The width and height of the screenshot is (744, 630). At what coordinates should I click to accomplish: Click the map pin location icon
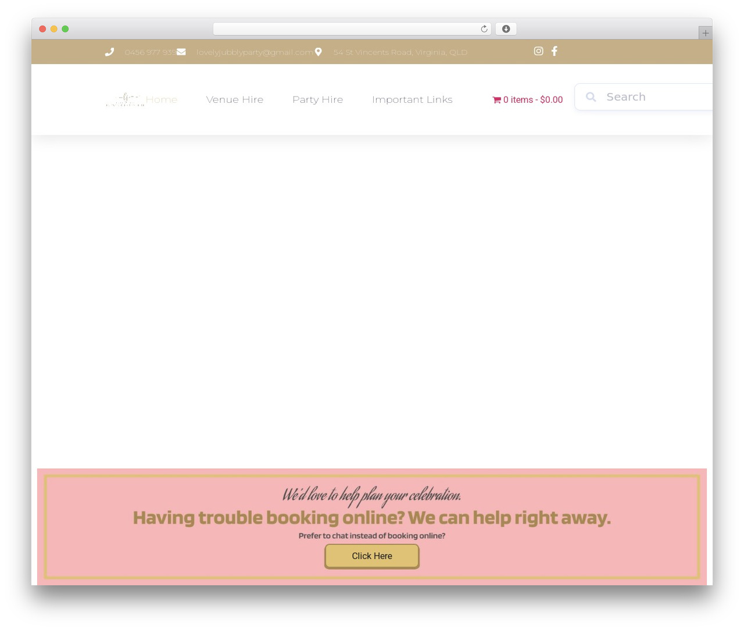click(x=318, y=52)
